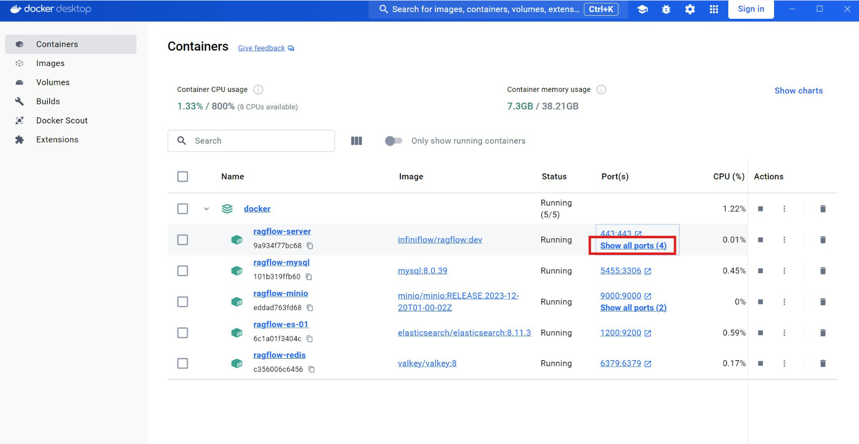Sort by the CPU (%) column header
This screenshot has height=444, width=859.
point(729,176)
